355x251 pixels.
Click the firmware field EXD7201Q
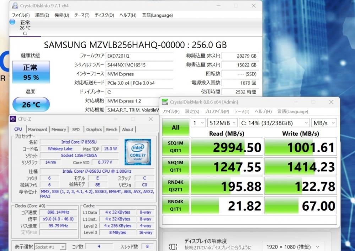(140, 56)
